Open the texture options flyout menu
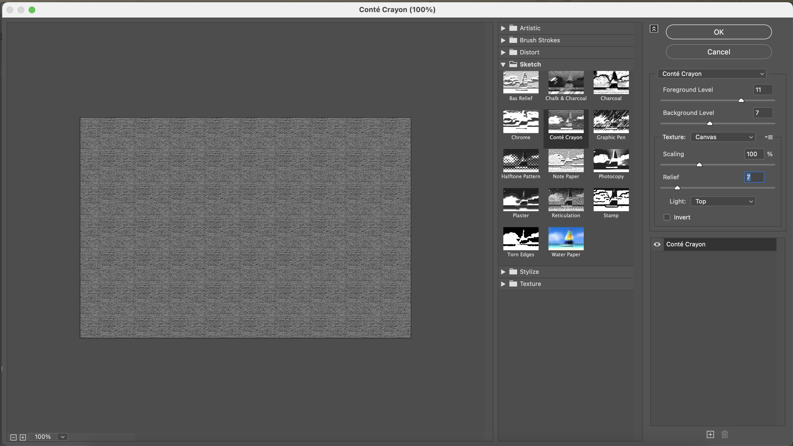 pyautogui.click(x=769, y=137)
